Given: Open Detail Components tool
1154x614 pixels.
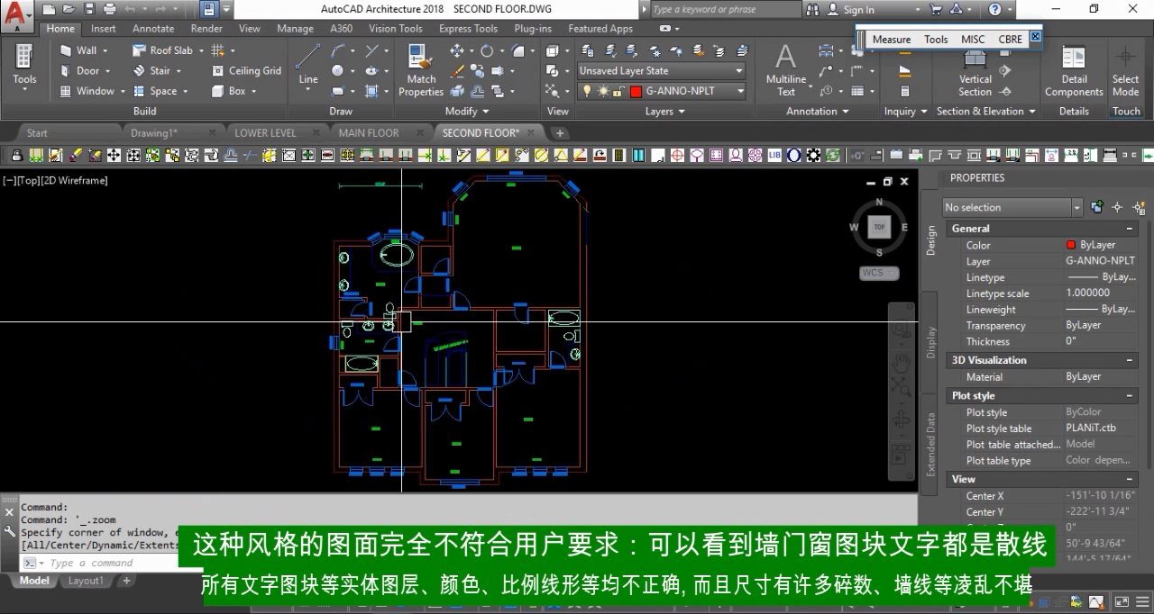Looking at the screenshot, I should [x=1074, y=70].
